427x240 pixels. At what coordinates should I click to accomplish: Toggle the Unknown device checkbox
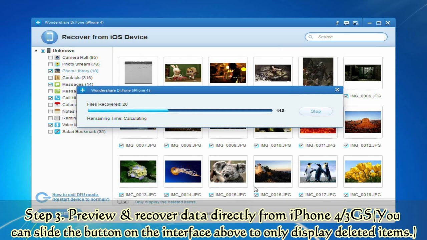(43, 51)
